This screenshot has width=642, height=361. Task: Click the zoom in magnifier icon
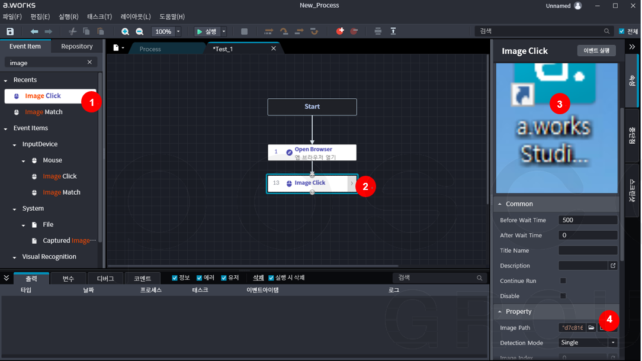pyautogui.click(x=125, y=31)
